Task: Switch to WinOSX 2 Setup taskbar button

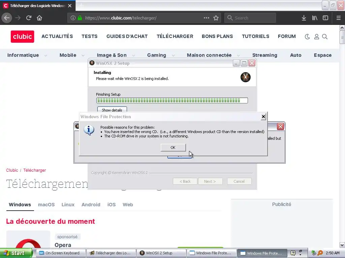Action: point(161,253)
